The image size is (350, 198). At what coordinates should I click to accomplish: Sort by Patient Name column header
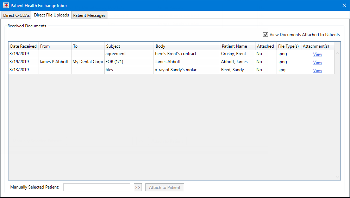pos(234,46)
